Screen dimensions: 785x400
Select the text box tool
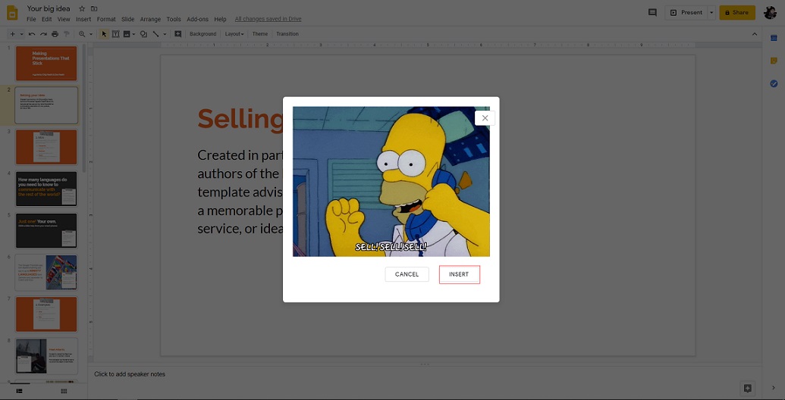[115, 34]
